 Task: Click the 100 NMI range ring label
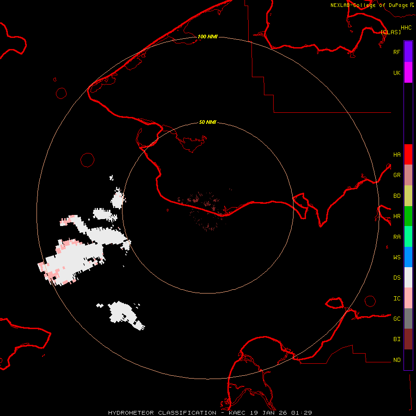208,37
